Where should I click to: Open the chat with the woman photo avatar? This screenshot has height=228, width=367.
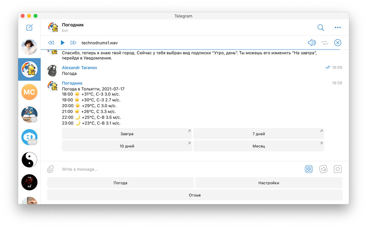click(29, 47)
